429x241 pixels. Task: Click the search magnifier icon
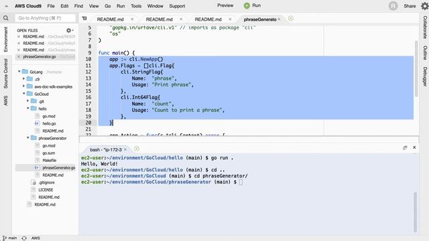[x=6, y=18]
